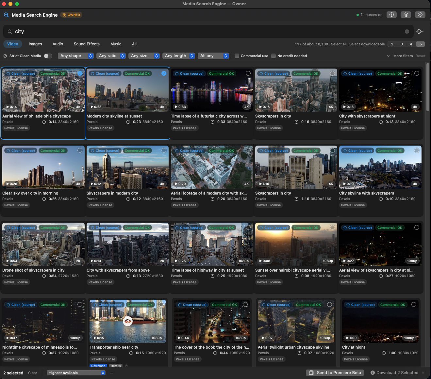Open the settings gear icon
Viewport: 431px width, 379px height.
point(420,15)
